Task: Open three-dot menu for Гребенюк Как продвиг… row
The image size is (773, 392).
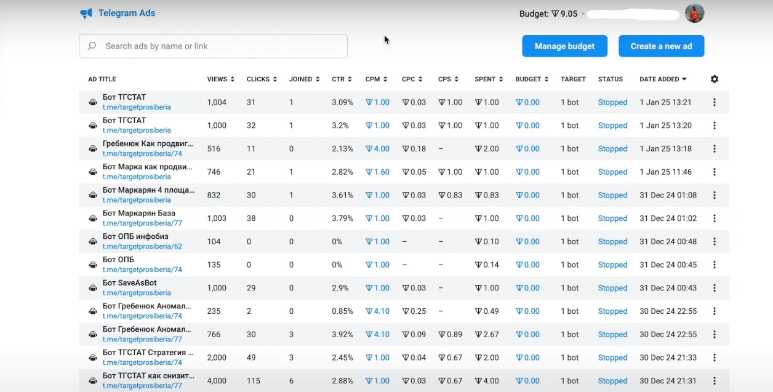Action: point(715,149)
